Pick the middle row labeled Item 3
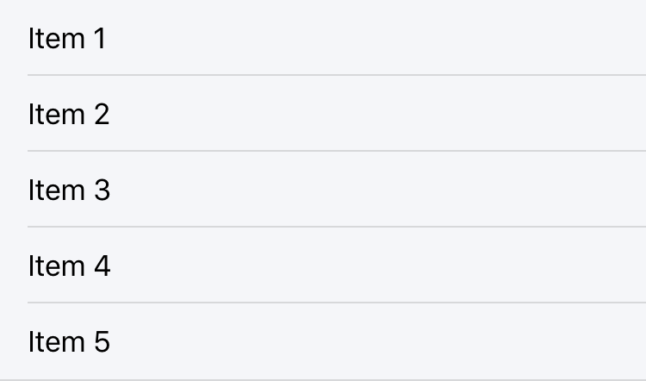 (x=69, y=190)
